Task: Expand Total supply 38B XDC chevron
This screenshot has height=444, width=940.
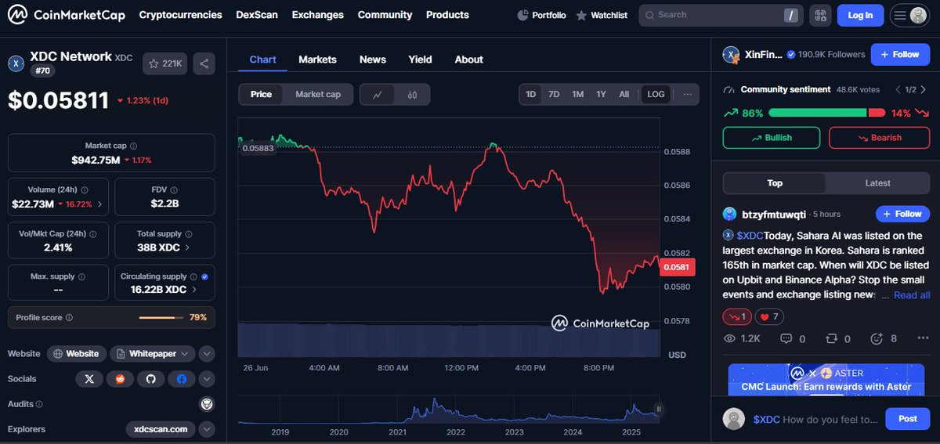Action: [x=186, y=247]
